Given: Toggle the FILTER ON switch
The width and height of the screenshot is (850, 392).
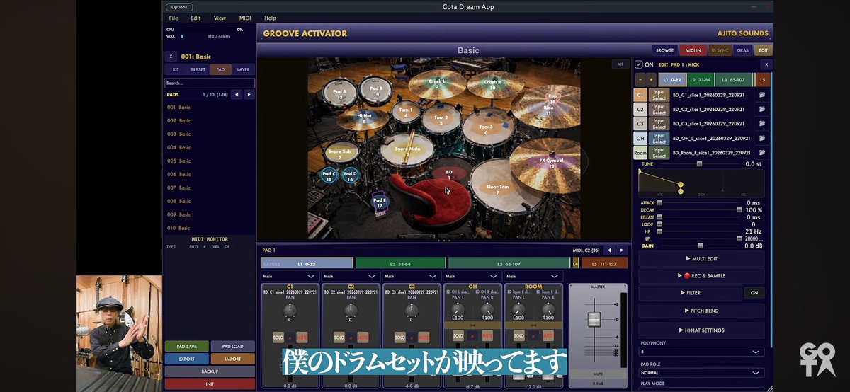Looking at the screenshot, I should pos(754,292).
